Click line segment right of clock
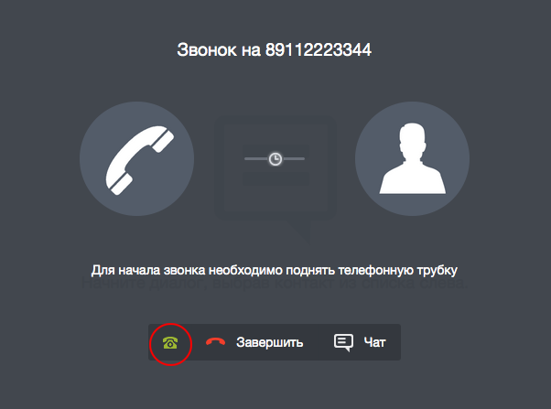 point(294,159)
